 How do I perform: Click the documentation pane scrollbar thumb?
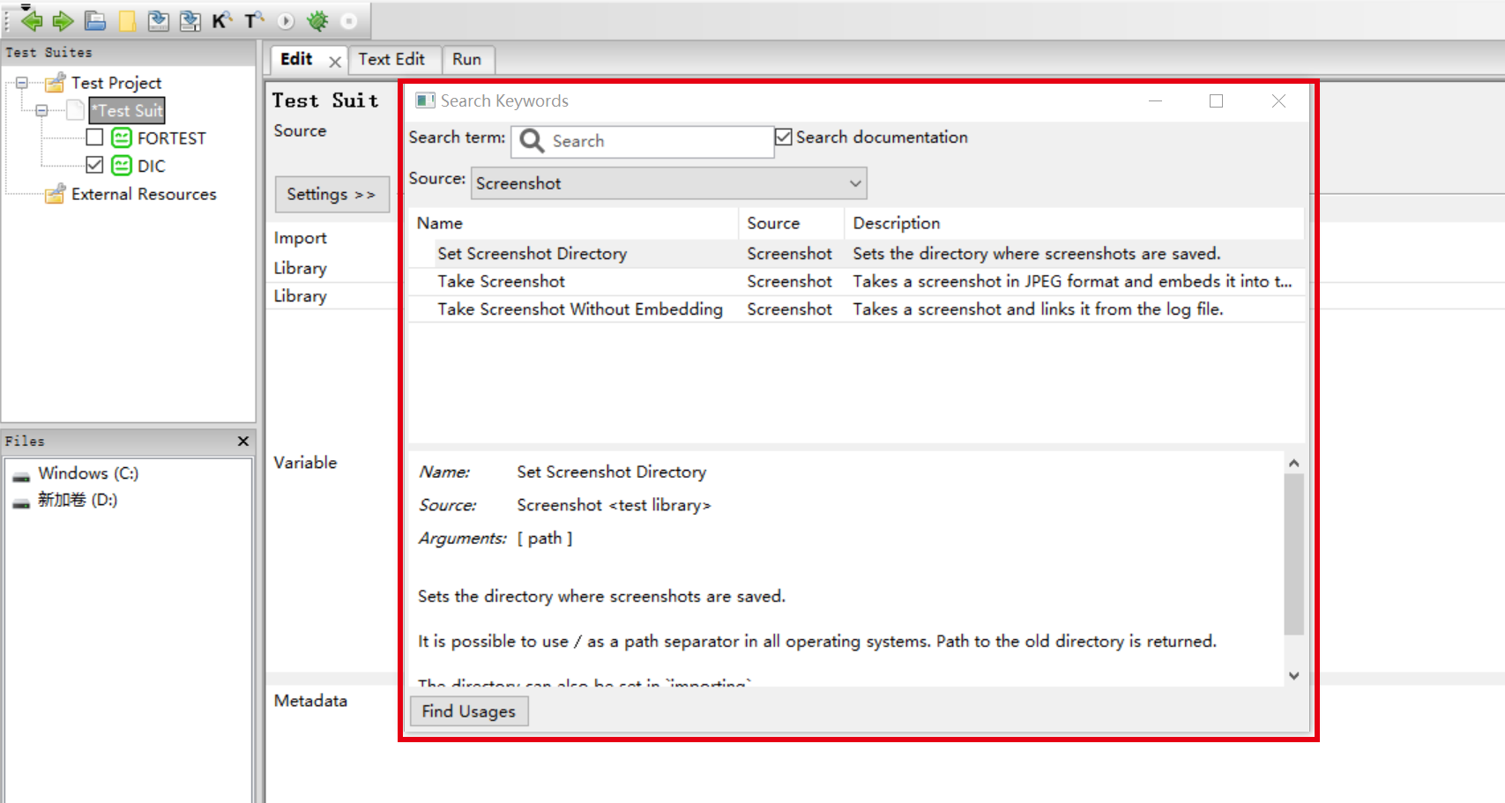(1293, 554)
